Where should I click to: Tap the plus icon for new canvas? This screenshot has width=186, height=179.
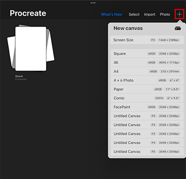tap(179, 14)
